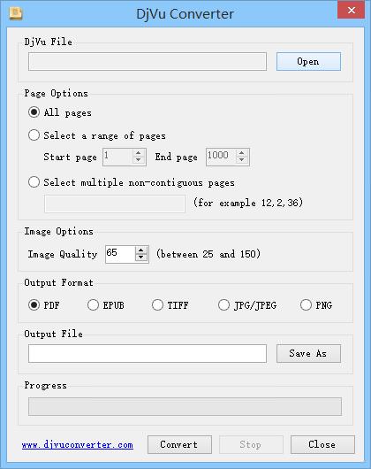
Task: Decrease Image Quality with the down arrow
Action: pos(141,258)
